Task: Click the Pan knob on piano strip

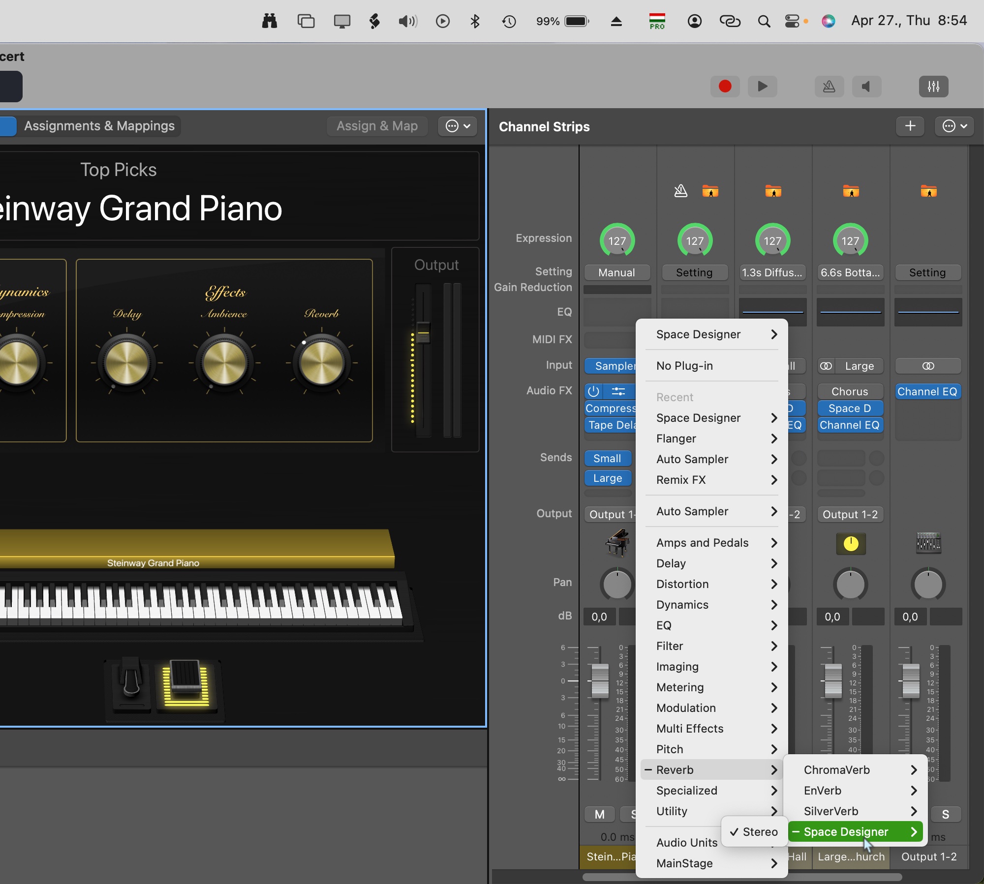Action: [x=617, y=585]
